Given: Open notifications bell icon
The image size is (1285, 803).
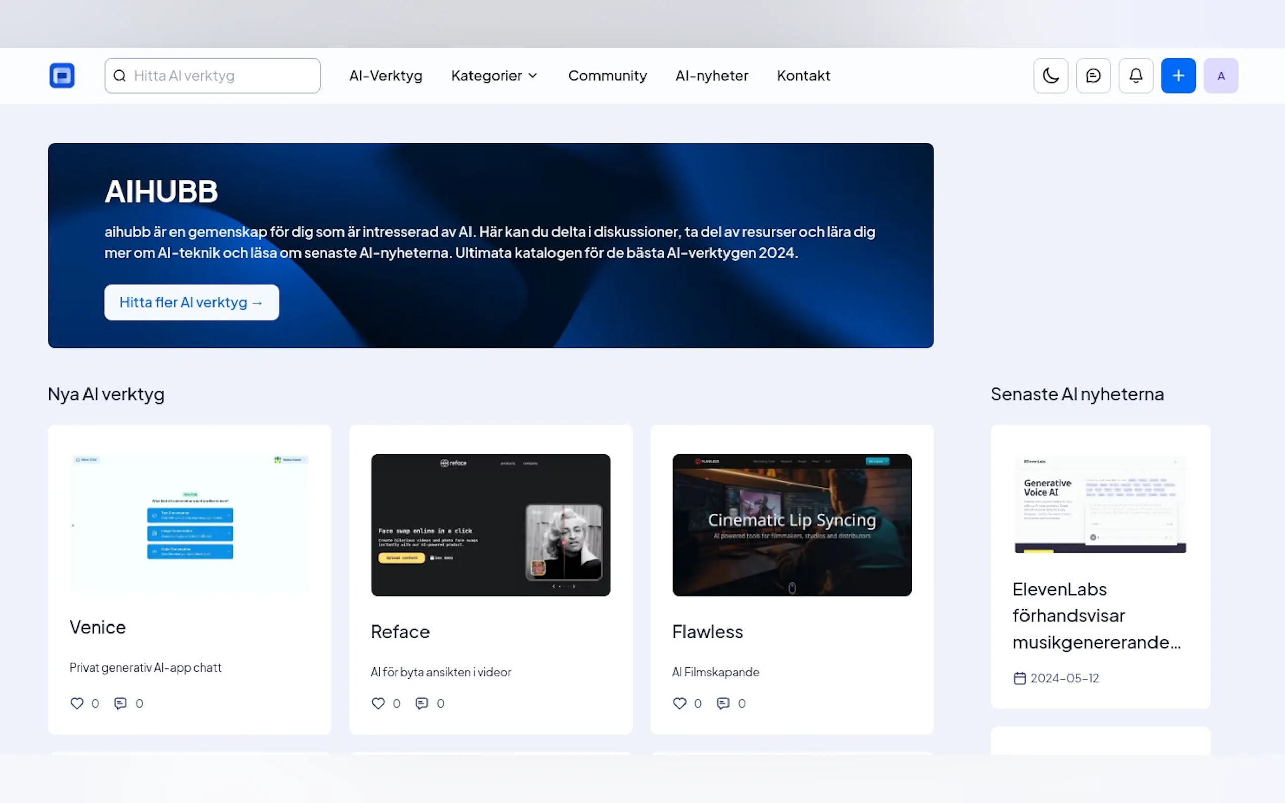Looking at the screenshot, I should tap(1135, 75).
